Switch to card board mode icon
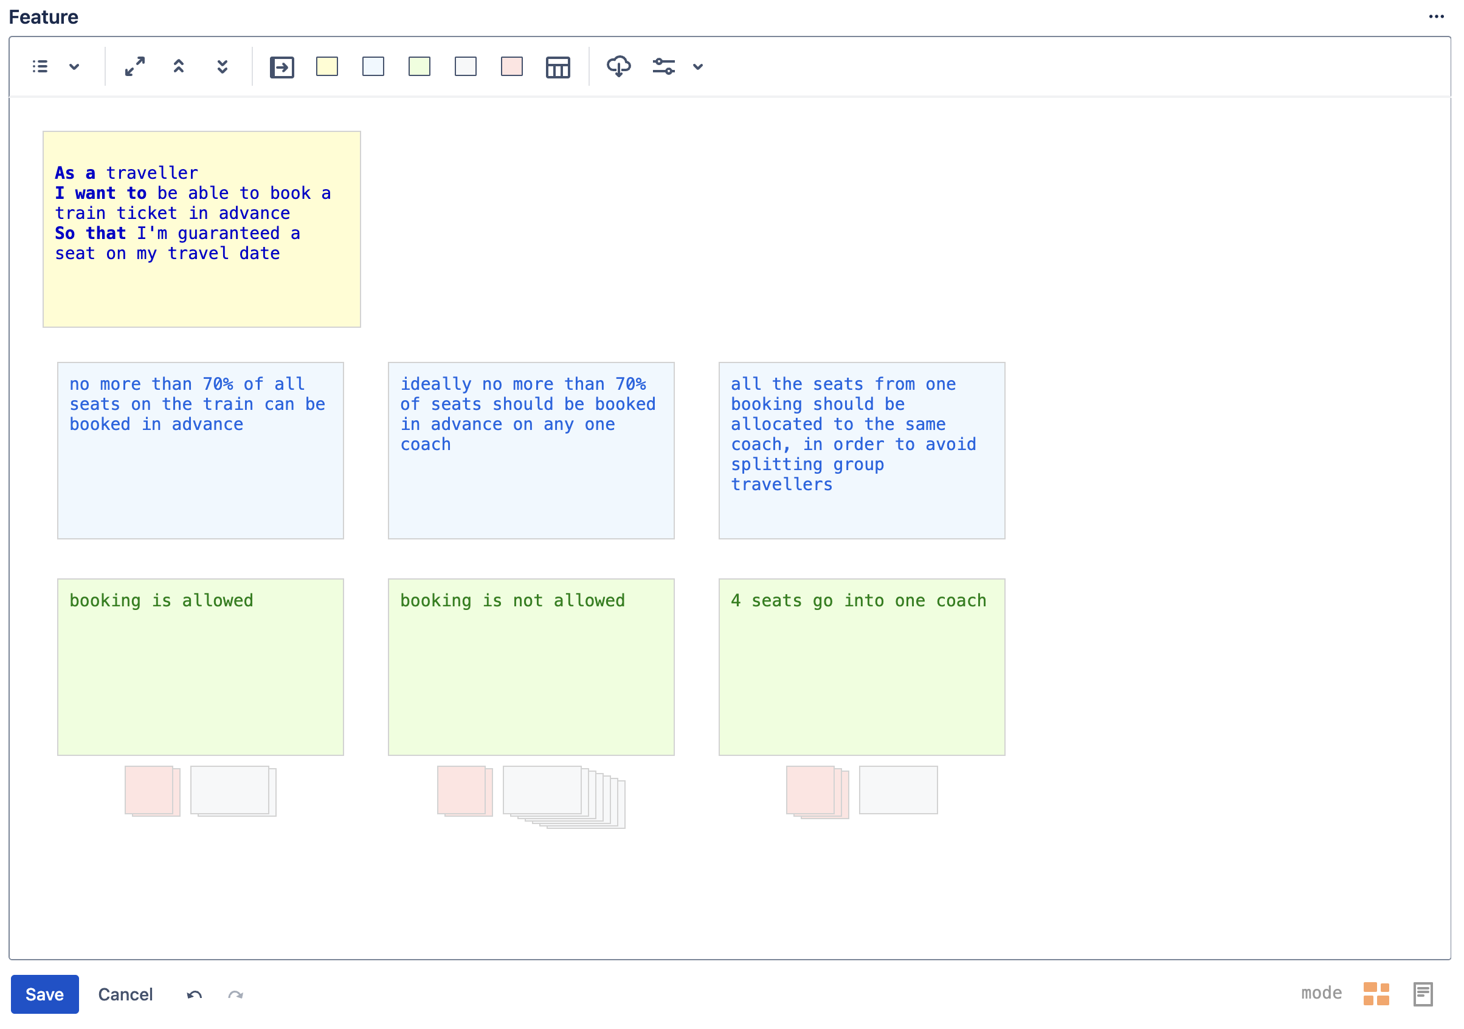 click(x=1376, y=994)
